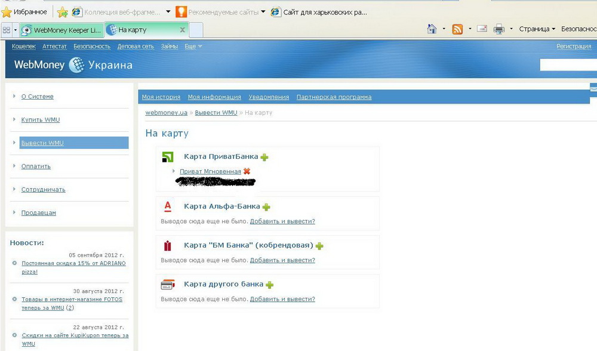Click the Рекомендуемые сайты orange icon
Image resolution: width=597 pixels, height=351 pixels.
181,12
